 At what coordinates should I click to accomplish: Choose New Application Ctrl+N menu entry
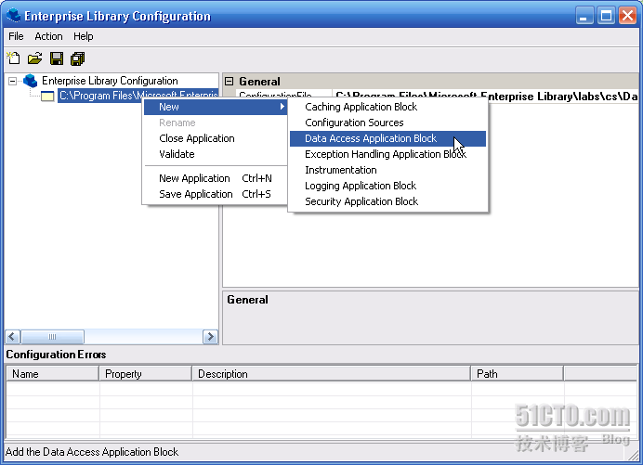(x=216, y=178)
